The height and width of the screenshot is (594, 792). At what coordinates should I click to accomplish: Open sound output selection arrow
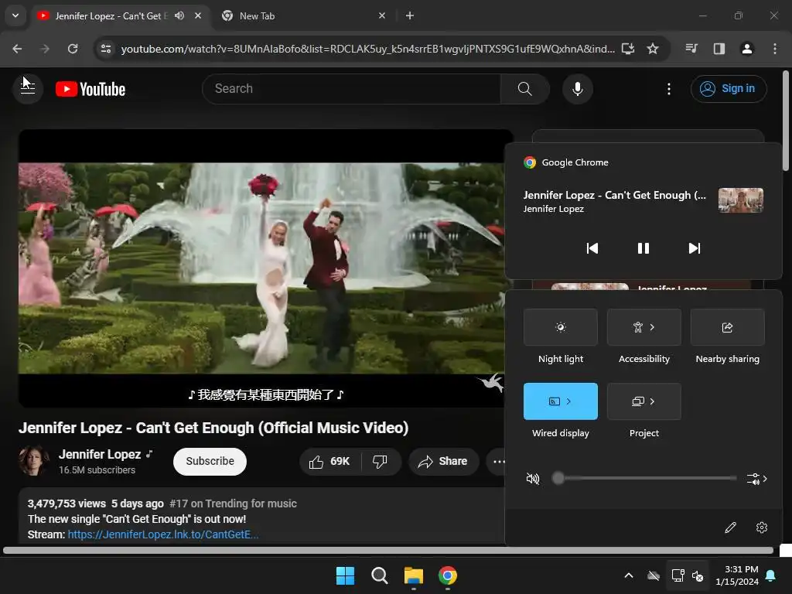(756, 478)
